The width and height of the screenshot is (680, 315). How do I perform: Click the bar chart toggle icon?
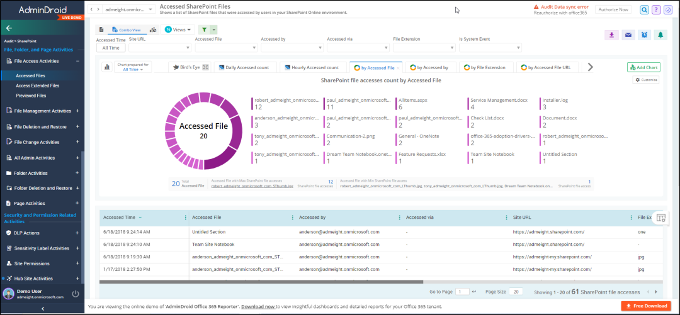coord(106,67)
